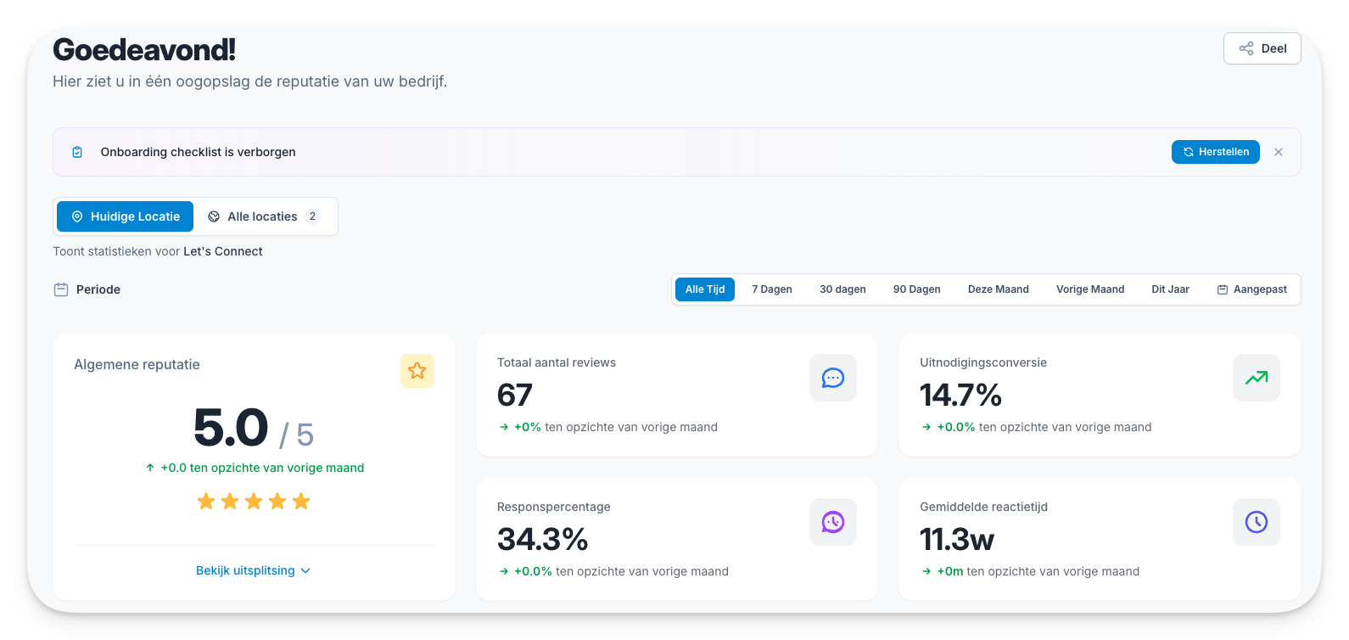
Task: Select the Alle Tijd period filter
Action: pyautogui.click(x=704, y=289)
